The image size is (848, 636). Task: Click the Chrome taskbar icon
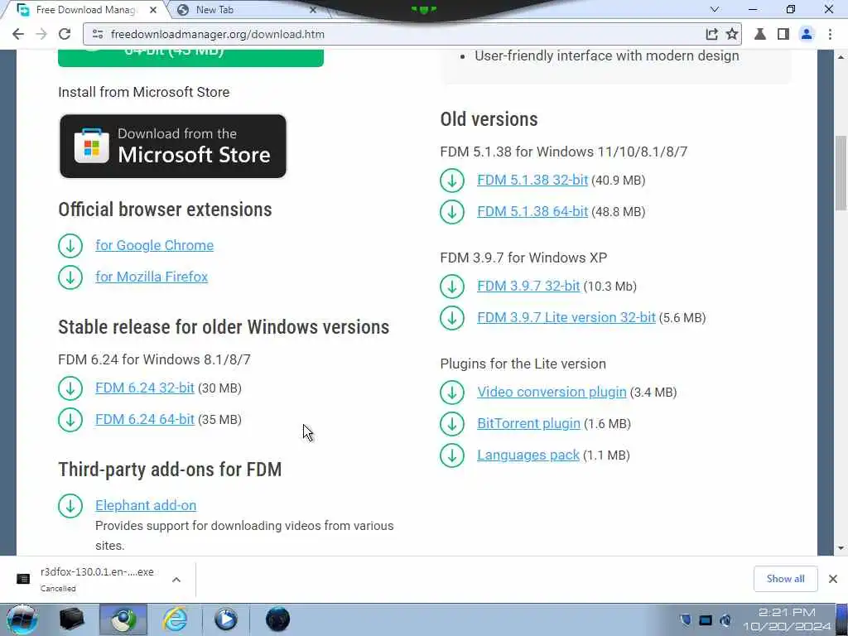124,619
